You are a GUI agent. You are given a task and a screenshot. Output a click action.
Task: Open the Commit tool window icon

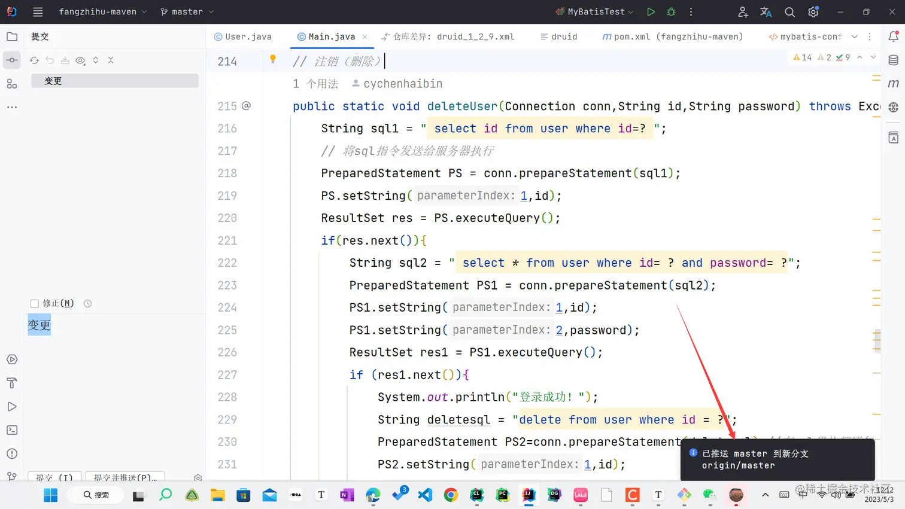click(x=12, y=60)
